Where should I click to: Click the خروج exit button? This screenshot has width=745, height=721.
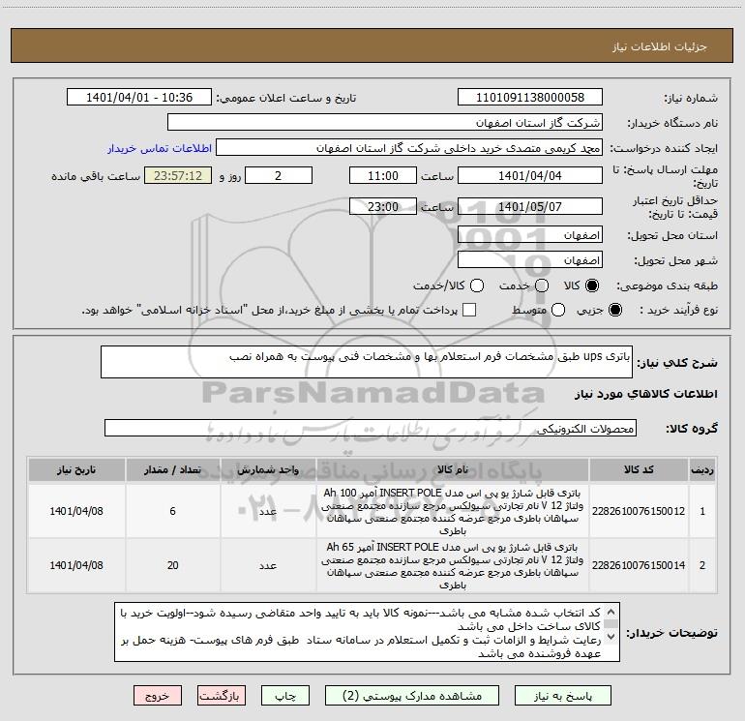(158, 696)
